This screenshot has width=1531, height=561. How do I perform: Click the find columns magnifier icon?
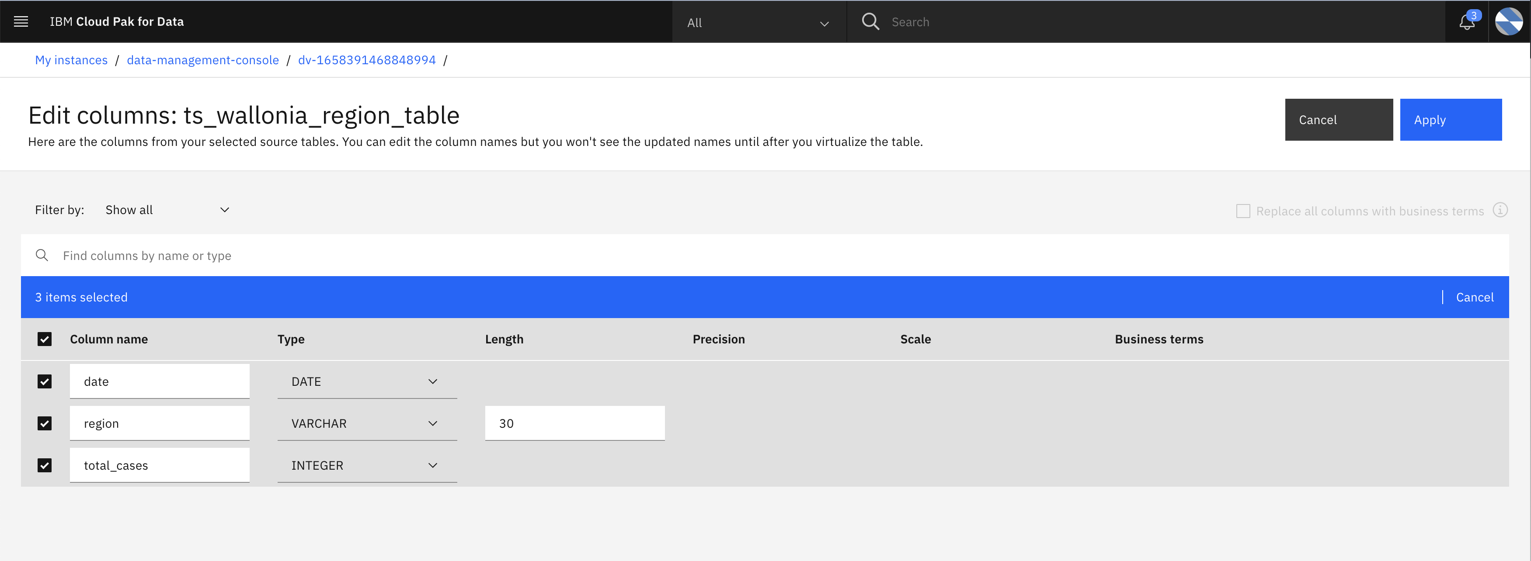pyautogui.click(x=42, y=256)
